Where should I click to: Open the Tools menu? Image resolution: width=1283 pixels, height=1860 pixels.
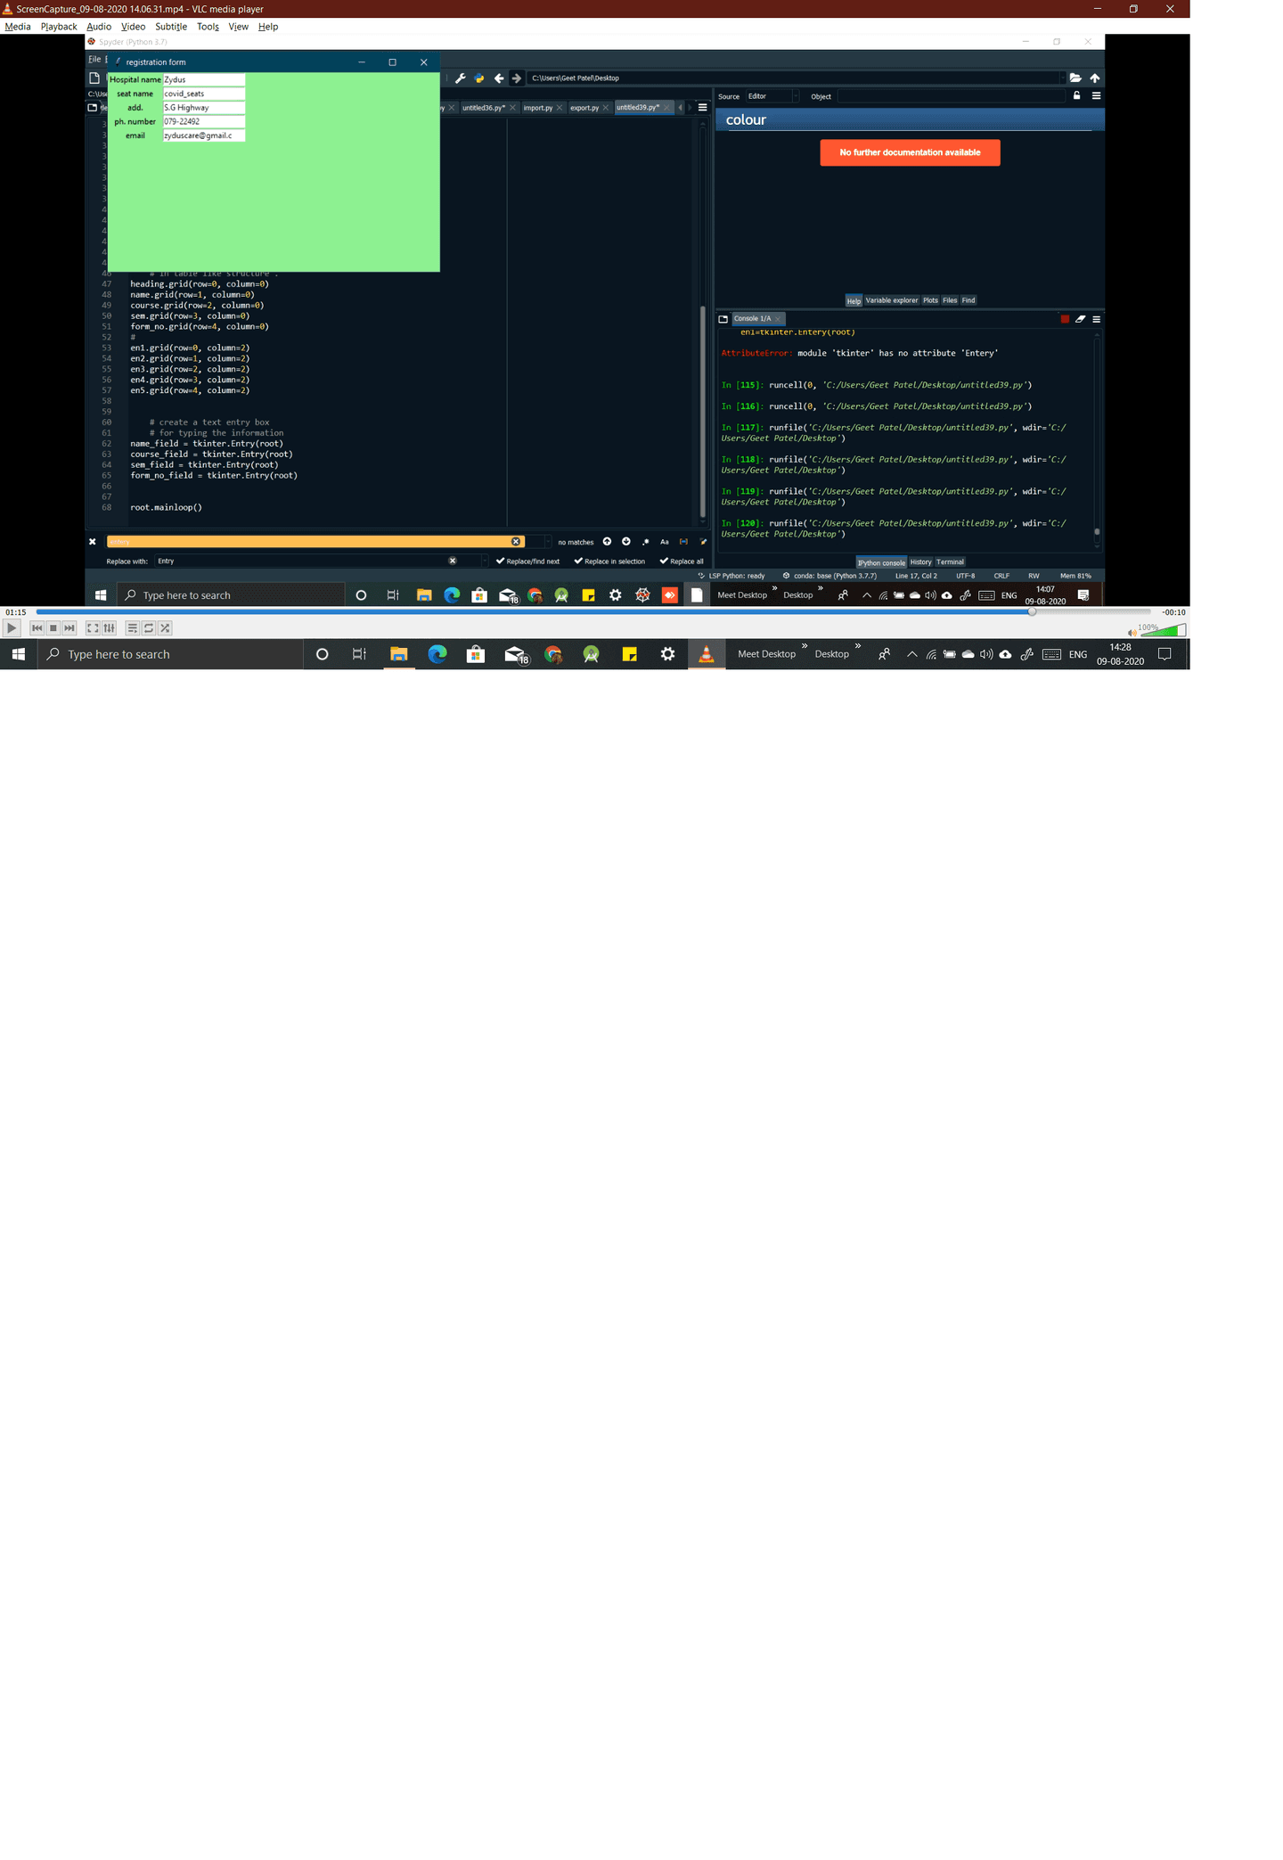point(208,27)
